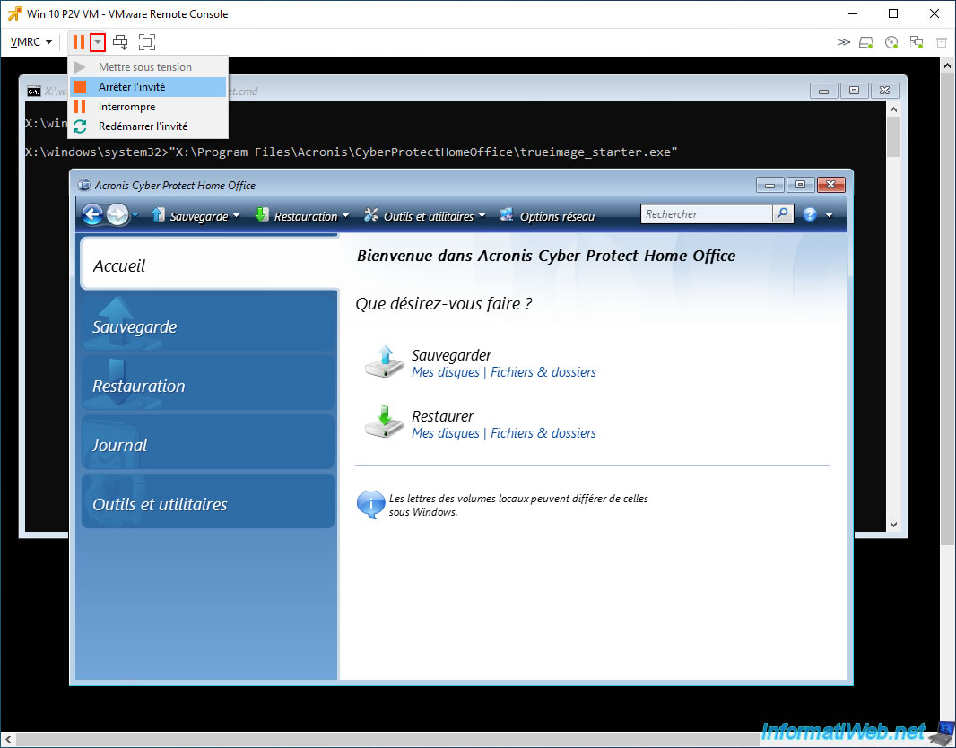The image size is (956, 748).
Task: Open the Journal sidebar tab
Action: click(208, 443)
